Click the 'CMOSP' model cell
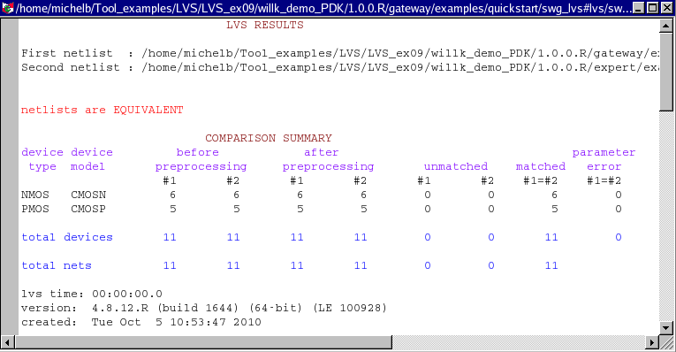The image size is (676, 352). click(88, 210)
